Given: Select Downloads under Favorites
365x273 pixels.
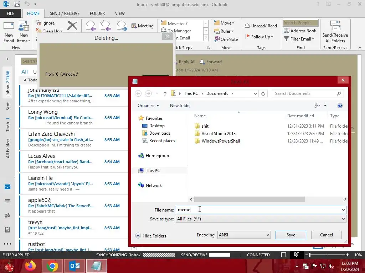Looking at the screenshot, I should coord(156,133).
